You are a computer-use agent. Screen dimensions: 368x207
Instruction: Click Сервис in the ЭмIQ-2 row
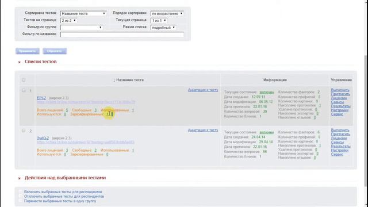click(x=337, y=154)
